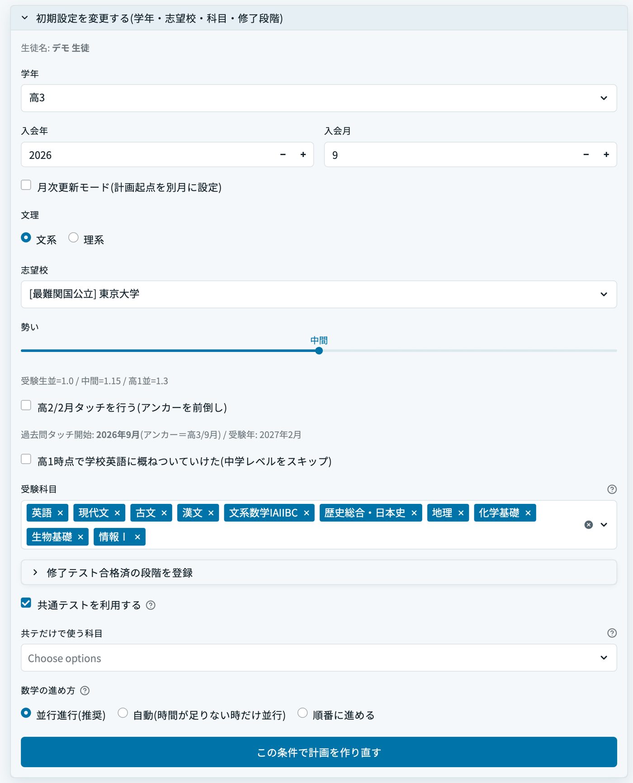Select 並行進行(推奨) math option
Image resolution: width=633 pixels, height=783 pixels.
tap(26, 713)
